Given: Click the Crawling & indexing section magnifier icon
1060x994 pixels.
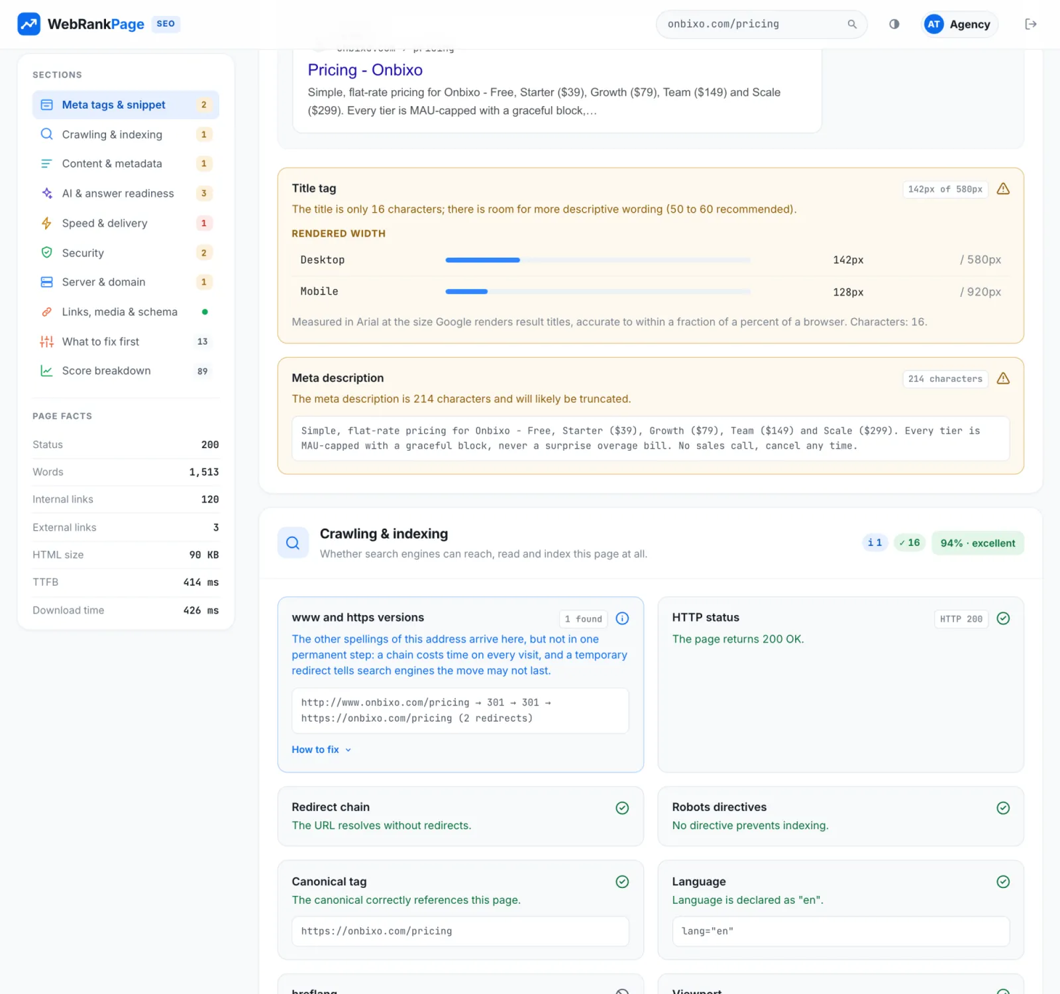Looking at the screenshot, I should coord(293,543).
